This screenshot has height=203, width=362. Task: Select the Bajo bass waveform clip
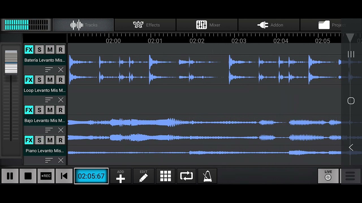[x=204, y=130]
